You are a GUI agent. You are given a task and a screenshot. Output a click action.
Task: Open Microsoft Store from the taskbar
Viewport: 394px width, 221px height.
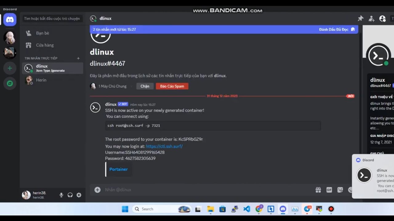click(x=223, y=209)
